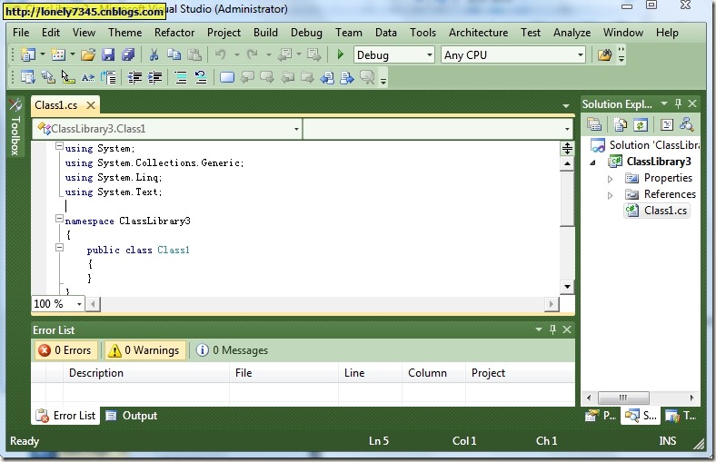Toggle the 0 Warnings filter
The height and width of the screenshot is (462, 716).
(x=145, y=350)
